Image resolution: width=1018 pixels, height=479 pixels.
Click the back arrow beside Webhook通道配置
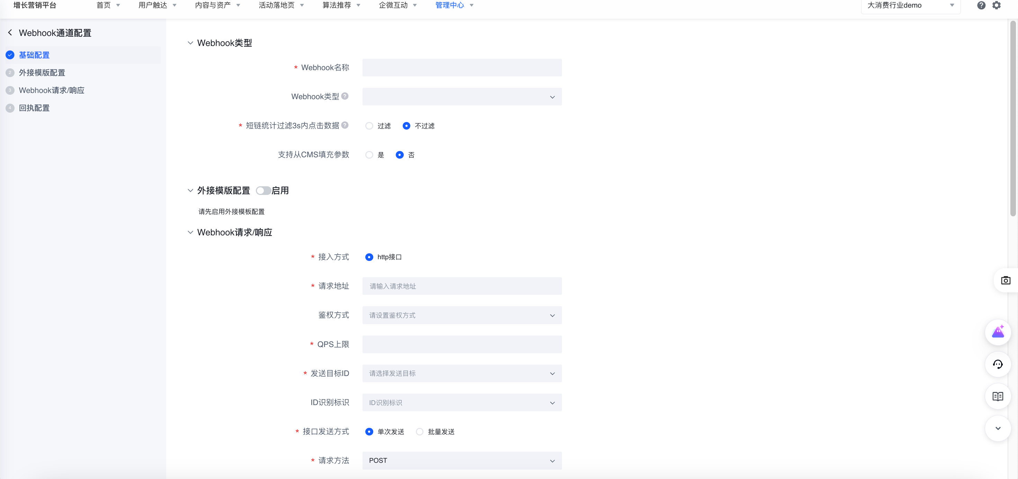click(x=10, y=32)
